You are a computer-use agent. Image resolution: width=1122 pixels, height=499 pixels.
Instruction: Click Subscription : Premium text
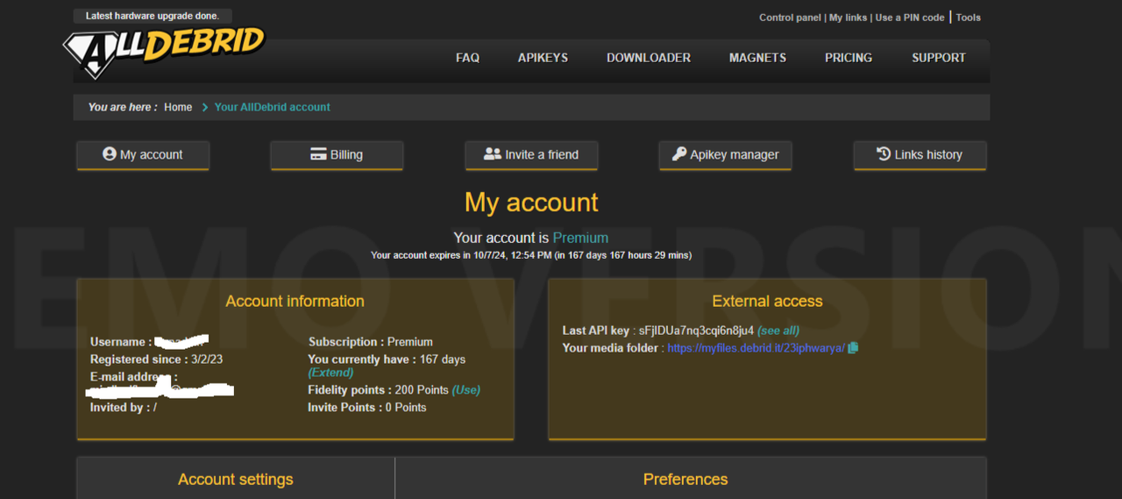371,342
